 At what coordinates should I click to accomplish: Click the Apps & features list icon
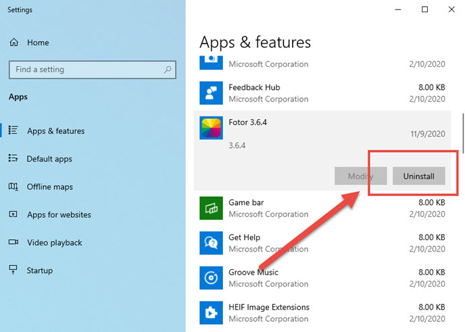(x=14, y=131)
